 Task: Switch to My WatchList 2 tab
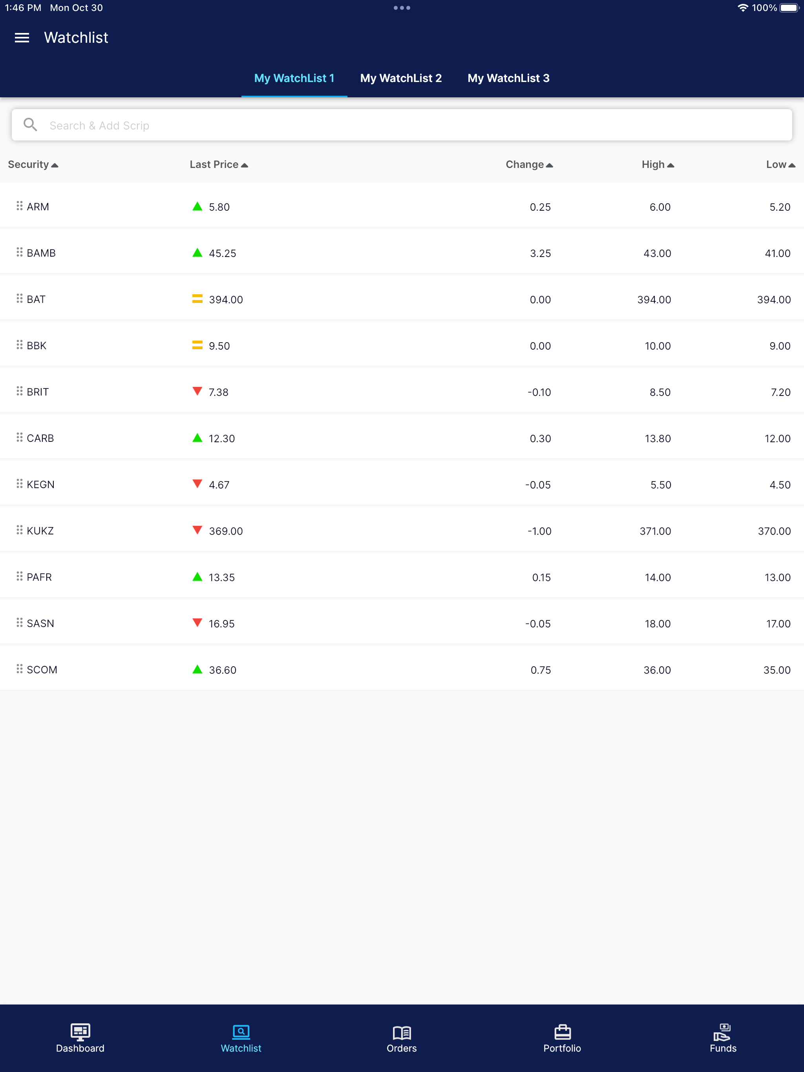coord(401,78)
